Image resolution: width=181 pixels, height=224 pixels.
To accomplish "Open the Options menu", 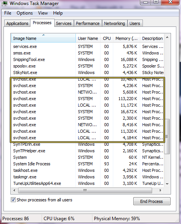I will 25,13.
